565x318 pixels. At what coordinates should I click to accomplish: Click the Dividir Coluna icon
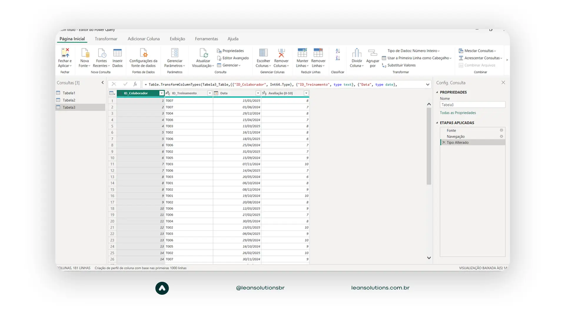click(357, 53)
